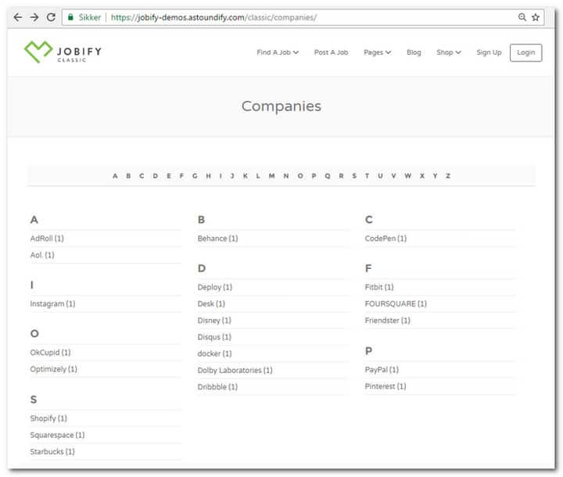
Task: Click the Sign Up link
Action: (x=489, y=52)
